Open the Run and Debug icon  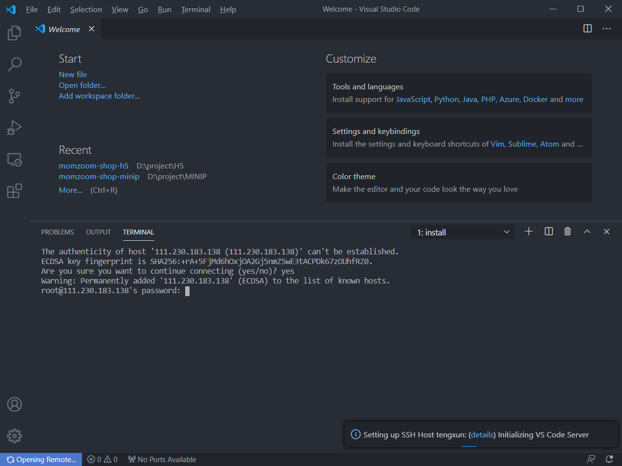pos(14,127)
